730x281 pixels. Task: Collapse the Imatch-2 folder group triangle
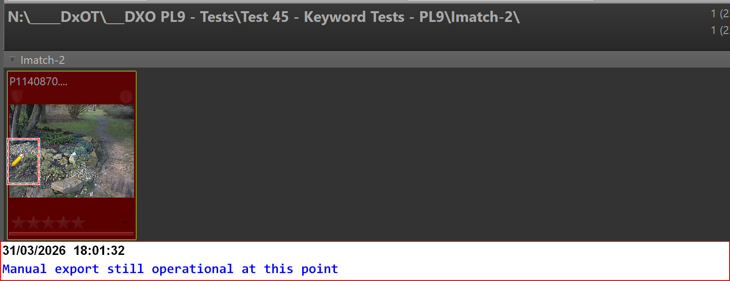coord(13,60)
